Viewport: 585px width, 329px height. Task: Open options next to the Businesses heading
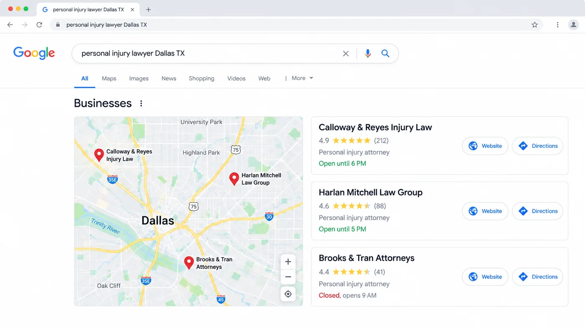tap(141, 103)
